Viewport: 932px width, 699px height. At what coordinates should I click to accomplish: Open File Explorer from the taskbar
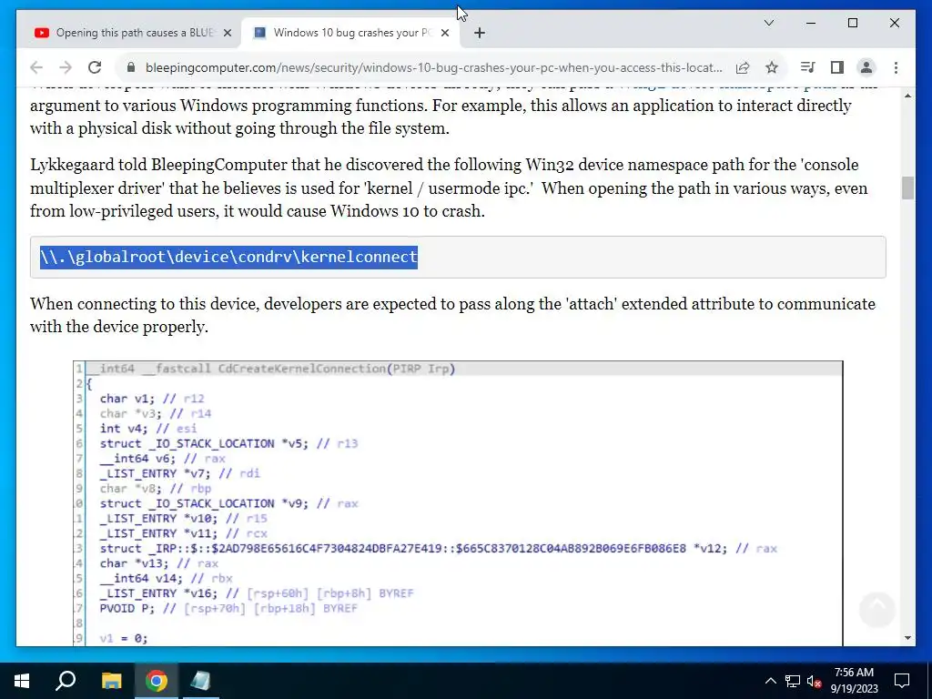pyautogui.click(x=111, y=681)
